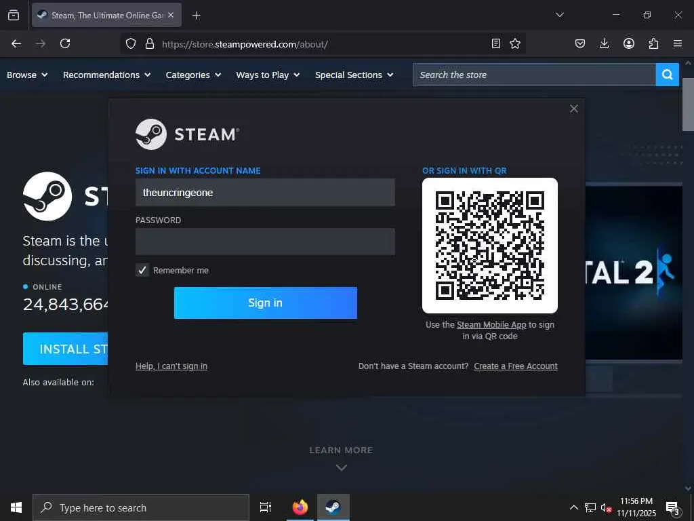Open the Firefox account icon
This screenshot has height=521, width=694.
pos(629,43)
